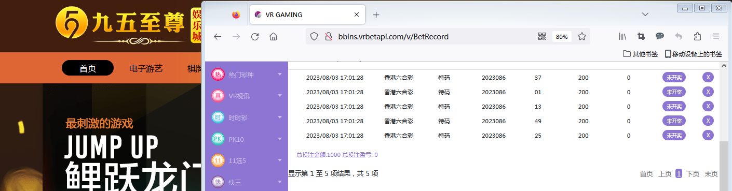Go to 末页 last results page
The width and height of the screenshot is (732, 191).
coord(711,174)
